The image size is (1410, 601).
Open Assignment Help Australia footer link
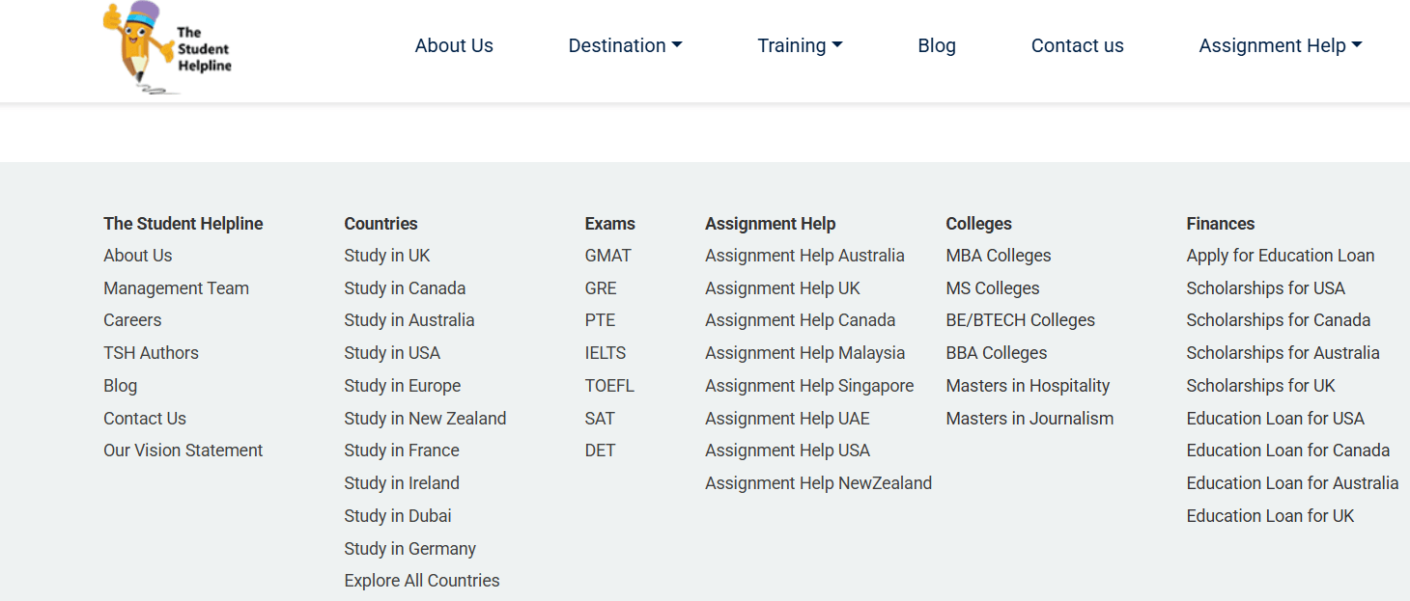[x=804, y=256]
